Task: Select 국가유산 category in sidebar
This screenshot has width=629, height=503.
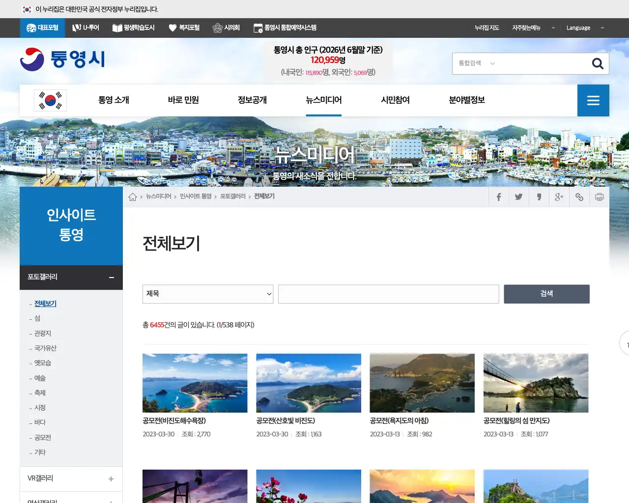Action: tap(45, 348)
